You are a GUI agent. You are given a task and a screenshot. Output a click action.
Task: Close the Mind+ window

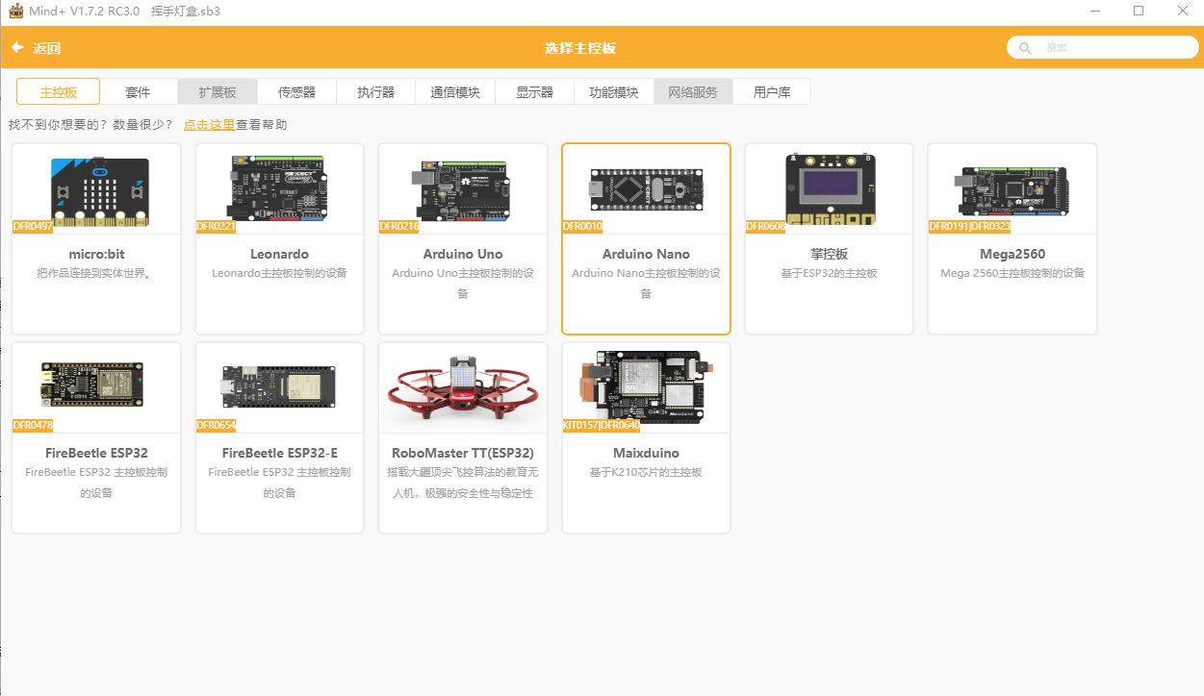coord(1182,11)
